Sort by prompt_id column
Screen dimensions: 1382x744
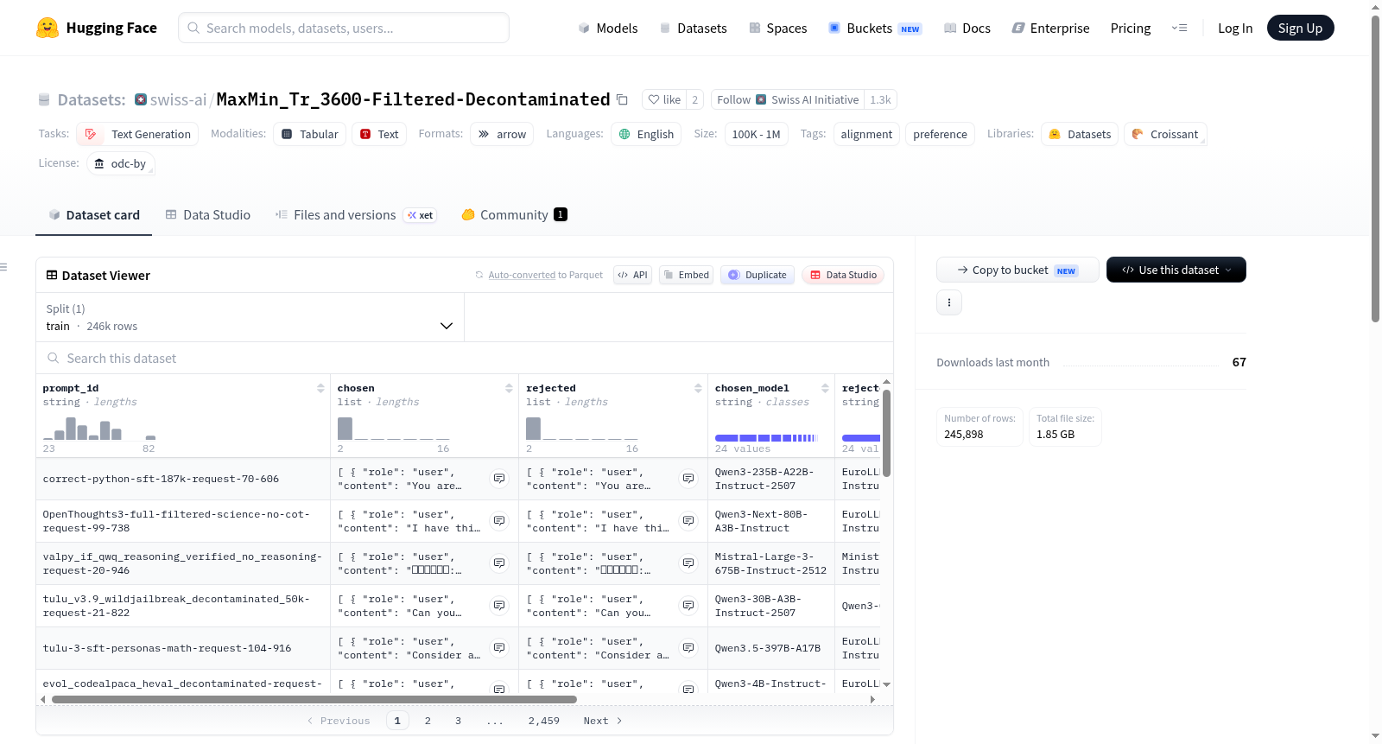coord(320,389)
